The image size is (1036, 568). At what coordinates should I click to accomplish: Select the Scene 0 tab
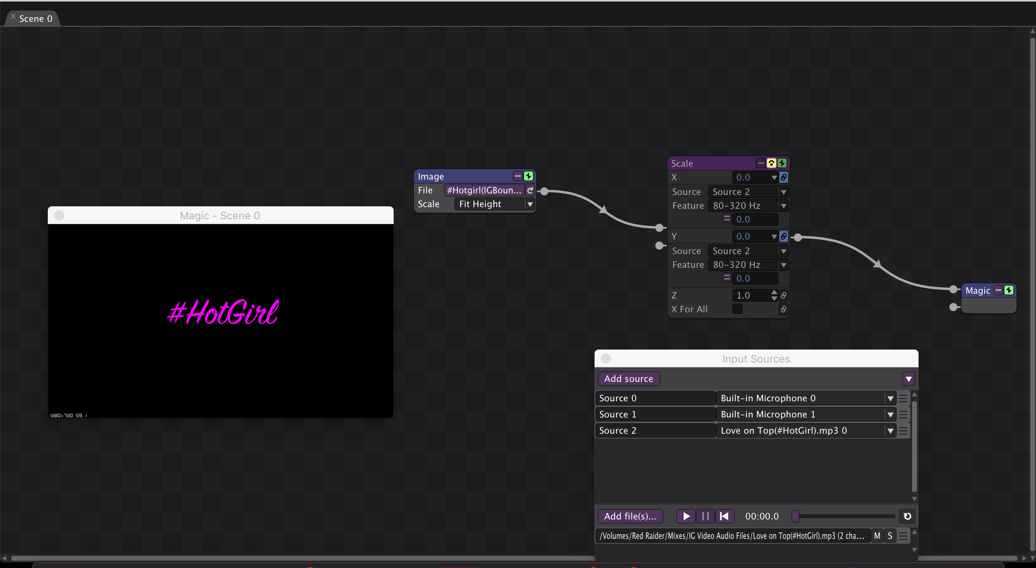[36, 19]
